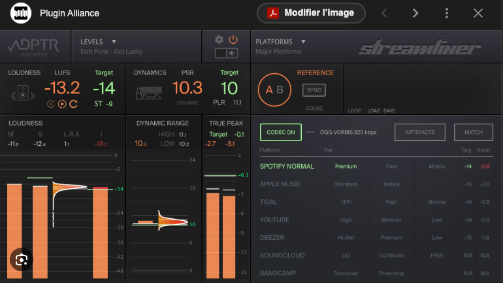Select the SoundCloud GO Mobile tier
Screen dimensions: 503x283
[x=391, y=256]
